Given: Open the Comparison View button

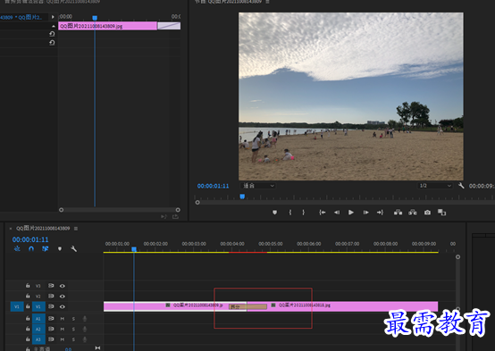Looking at the screenshot, I should click(442, 213).
